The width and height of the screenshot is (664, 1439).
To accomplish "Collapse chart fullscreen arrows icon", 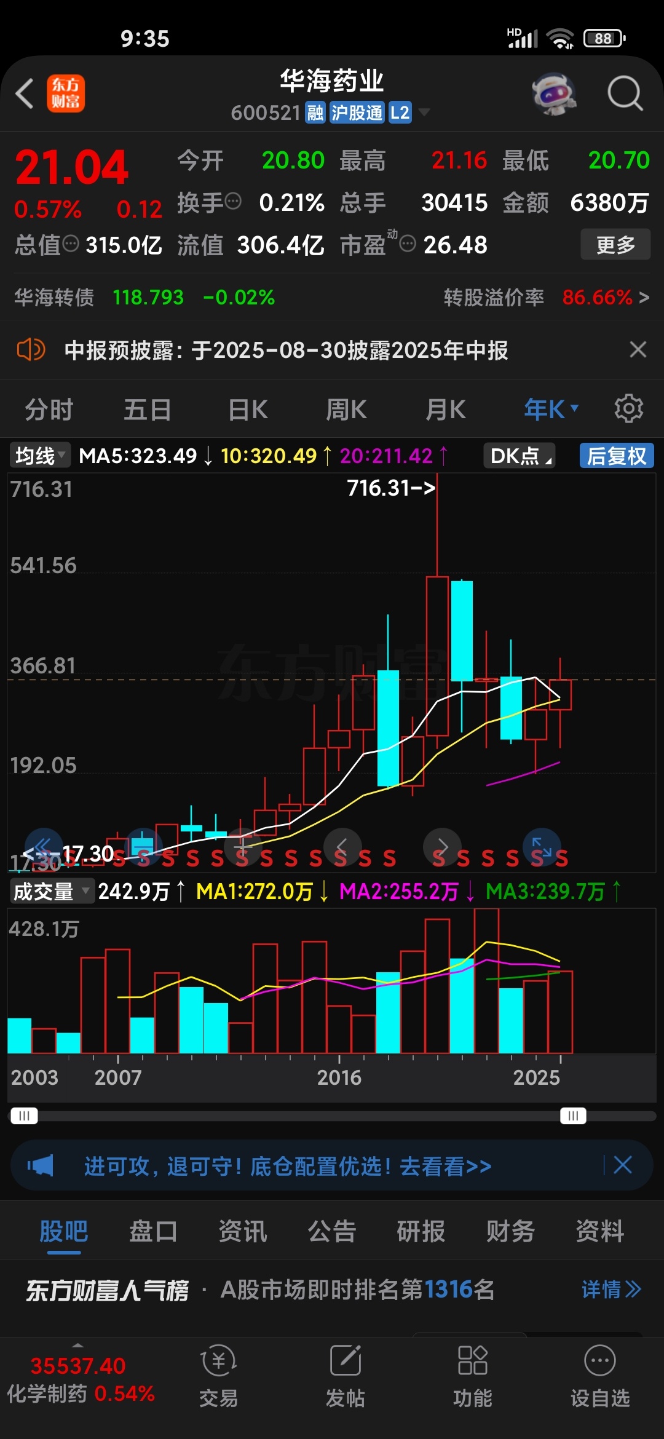I will click(542, 847).
